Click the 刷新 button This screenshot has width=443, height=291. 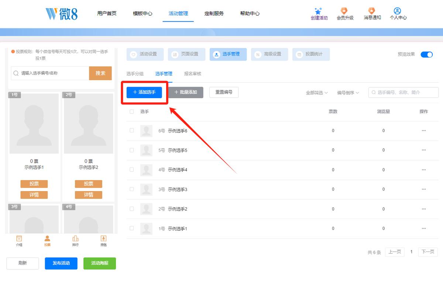point(23,263)
